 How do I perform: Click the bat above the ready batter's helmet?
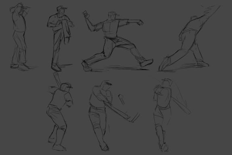point(57,80)
